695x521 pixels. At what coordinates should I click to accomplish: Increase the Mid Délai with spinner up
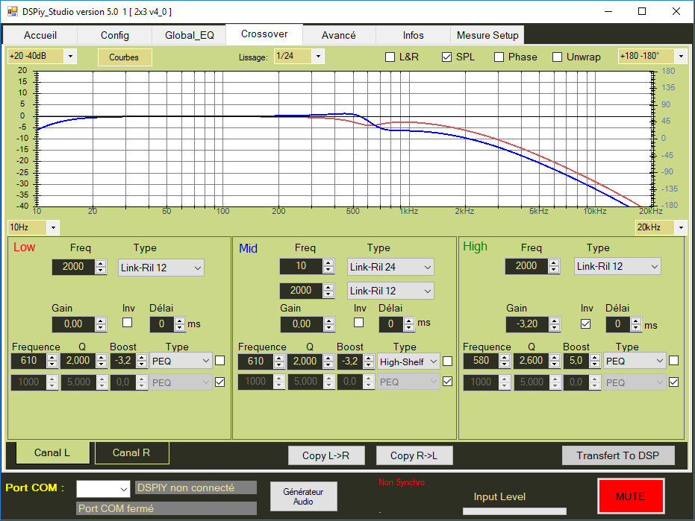pyautogui.click(x=409, y=321)
